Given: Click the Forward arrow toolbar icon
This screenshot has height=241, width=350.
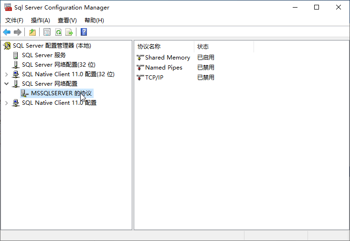Looking at the screenshot, I should pos(17,32).
